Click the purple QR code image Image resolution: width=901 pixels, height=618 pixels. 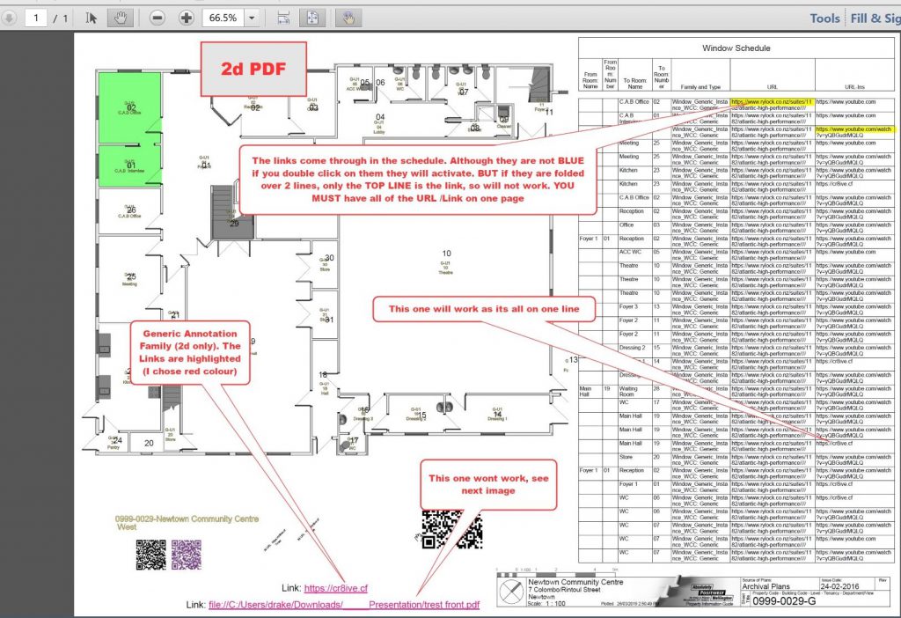click(x=187, y=554)
